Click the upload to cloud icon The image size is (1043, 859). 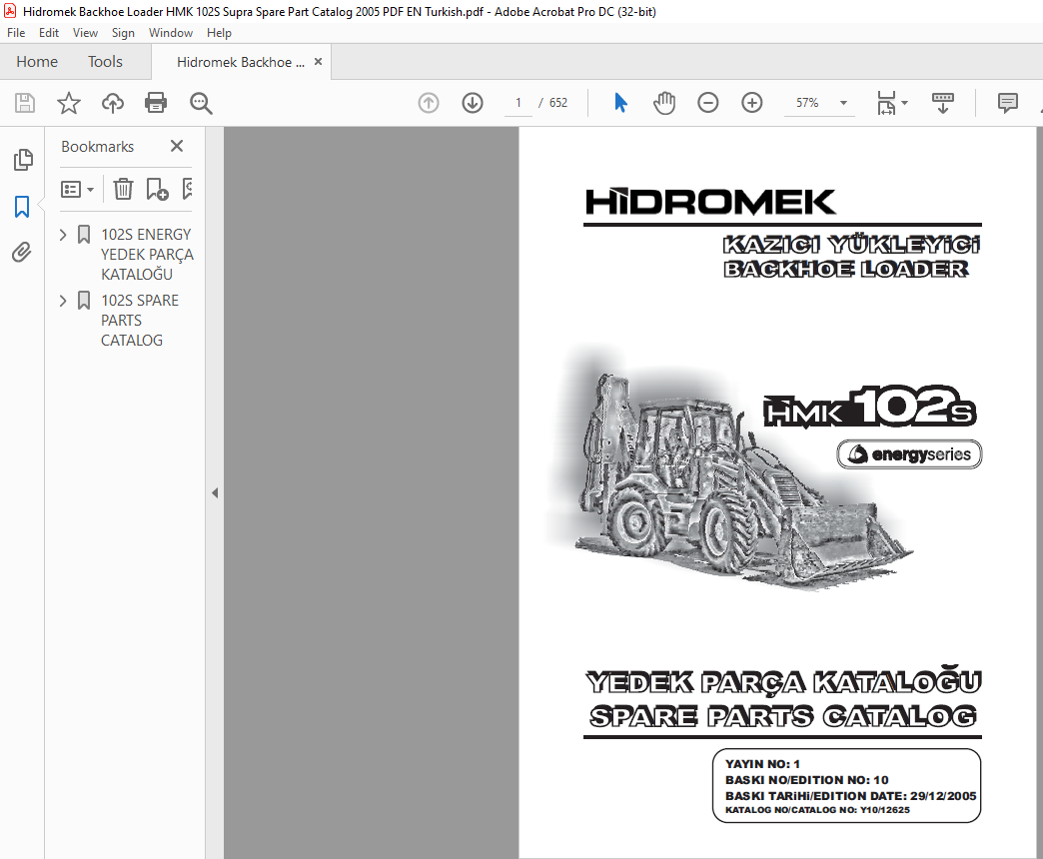pyautogui.click(x=113, y=103)
